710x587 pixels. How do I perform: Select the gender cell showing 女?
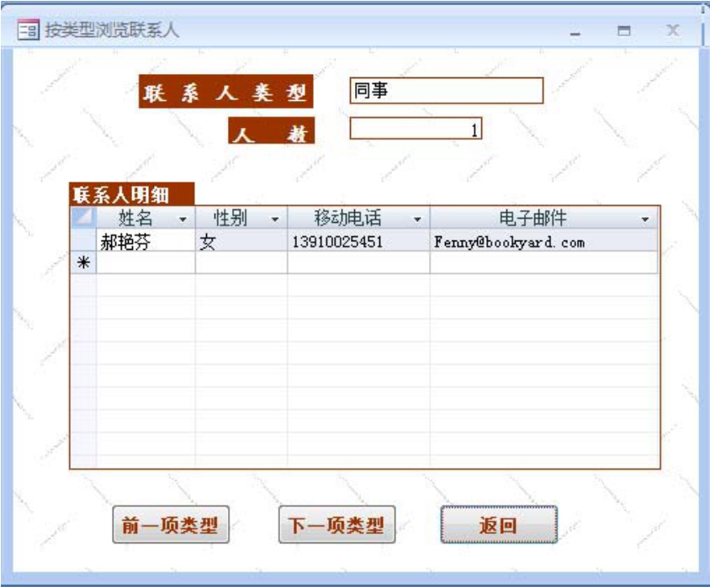[x=241, y=242]
